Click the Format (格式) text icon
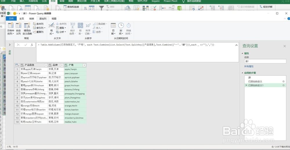The image size is (290, 150). tap(51, 25)
